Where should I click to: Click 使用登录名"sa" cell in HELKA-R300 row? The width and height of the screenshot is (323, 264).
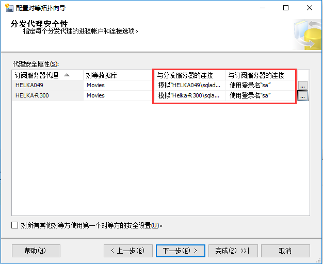[261, 95]
